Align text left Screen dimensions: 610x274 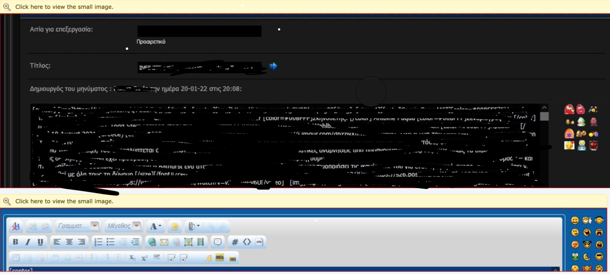click(x=57, y=242)
